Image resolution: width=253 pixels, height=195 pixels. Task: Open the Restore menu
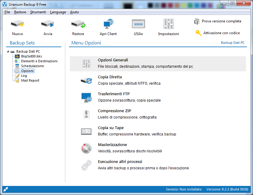pos(20,12)
